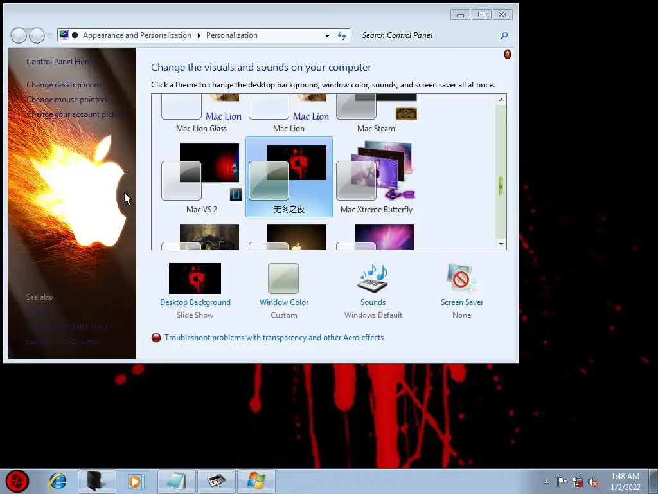Minimize the Personalization window
The height and width of the screenshot is (494, 658).
tap(460, 15)
